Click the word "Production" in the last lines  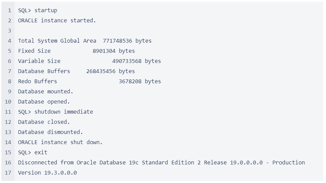pyautogui.click(x=288, y=163)
